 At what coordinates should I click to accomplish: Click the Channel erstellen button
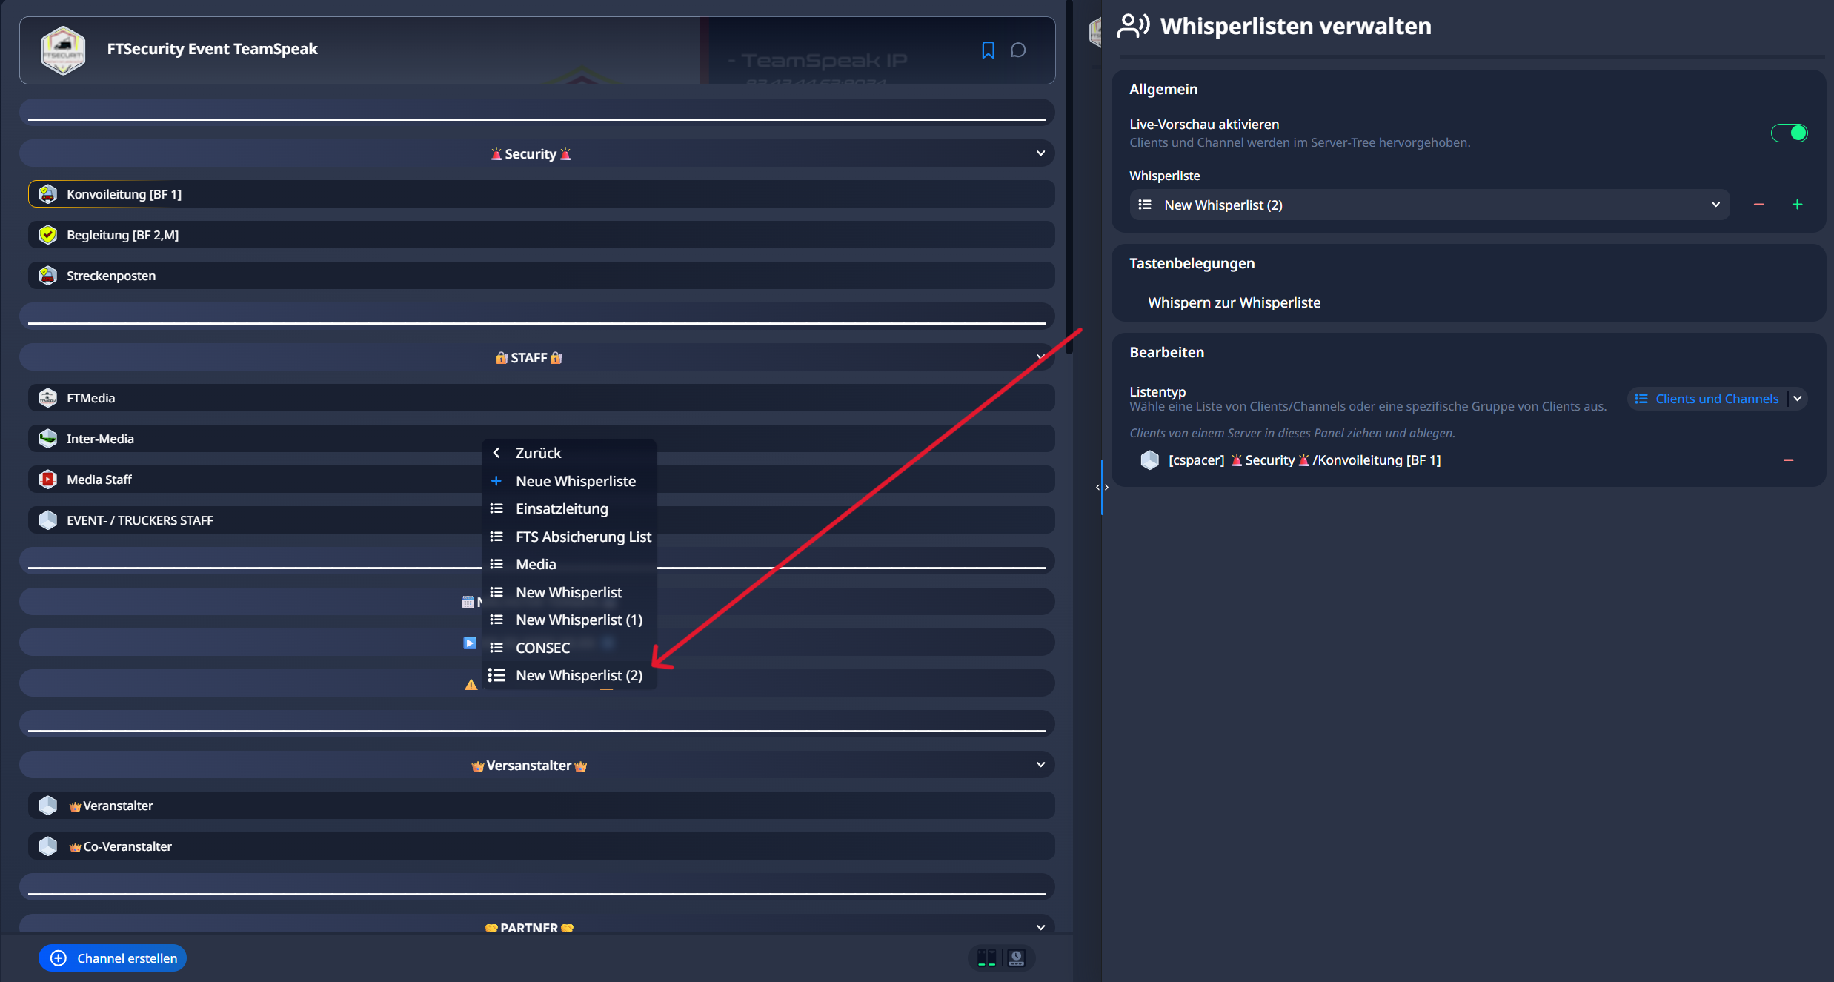[x=113, y=958]
